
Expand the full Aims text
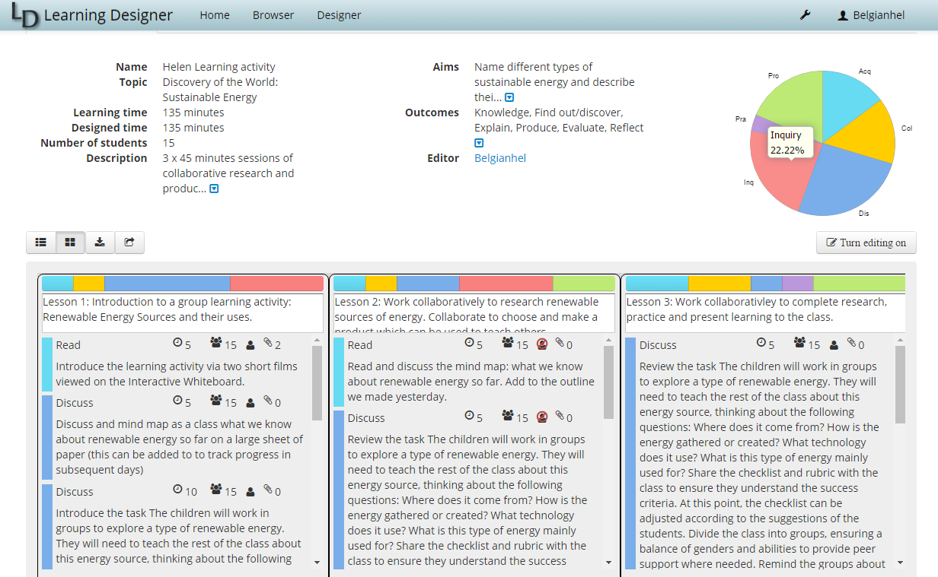509,97
